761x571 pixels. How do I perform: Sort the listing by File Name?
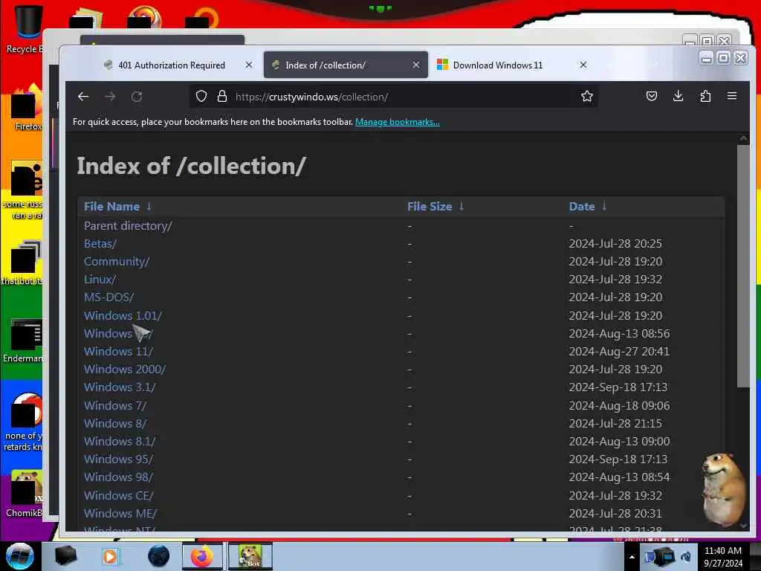coord(117,207)
